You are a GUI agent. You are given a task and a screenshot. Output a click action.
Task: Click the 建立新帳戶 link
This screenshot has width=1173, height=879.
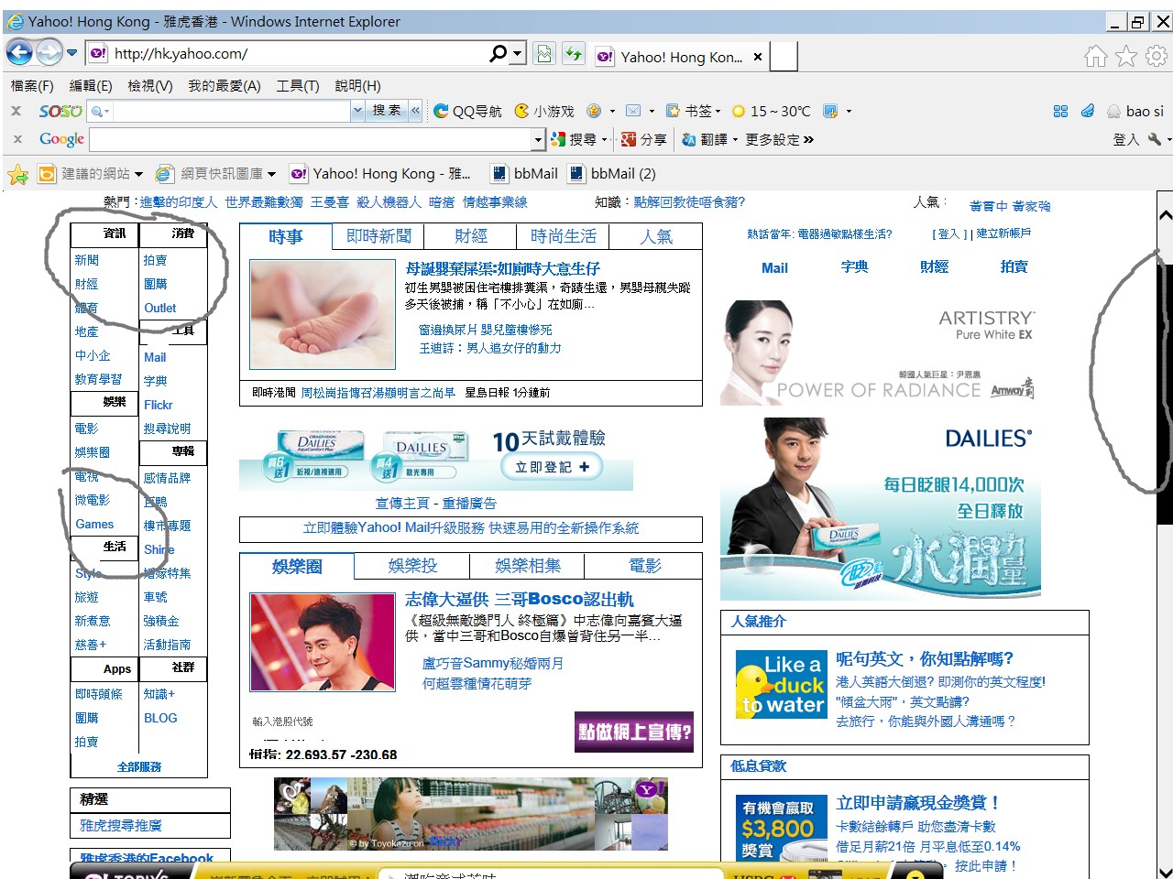1003,233
